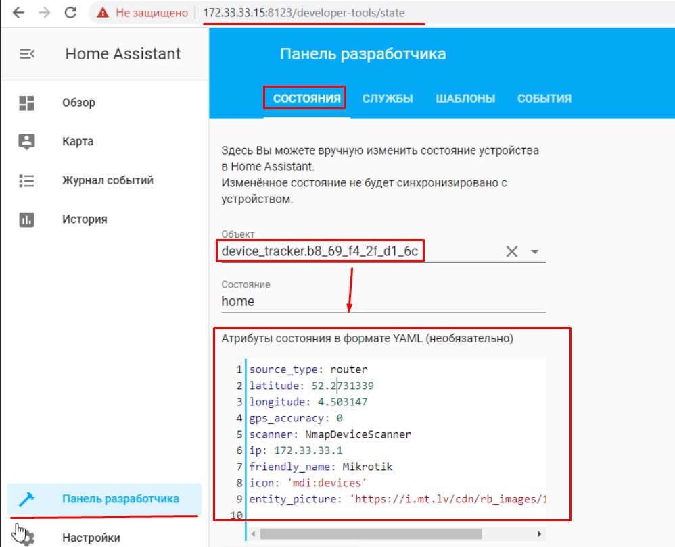Clear the entity field with X
Image resolution: width=675 pixels, height=547 pixels.
[x=512, y=252]
